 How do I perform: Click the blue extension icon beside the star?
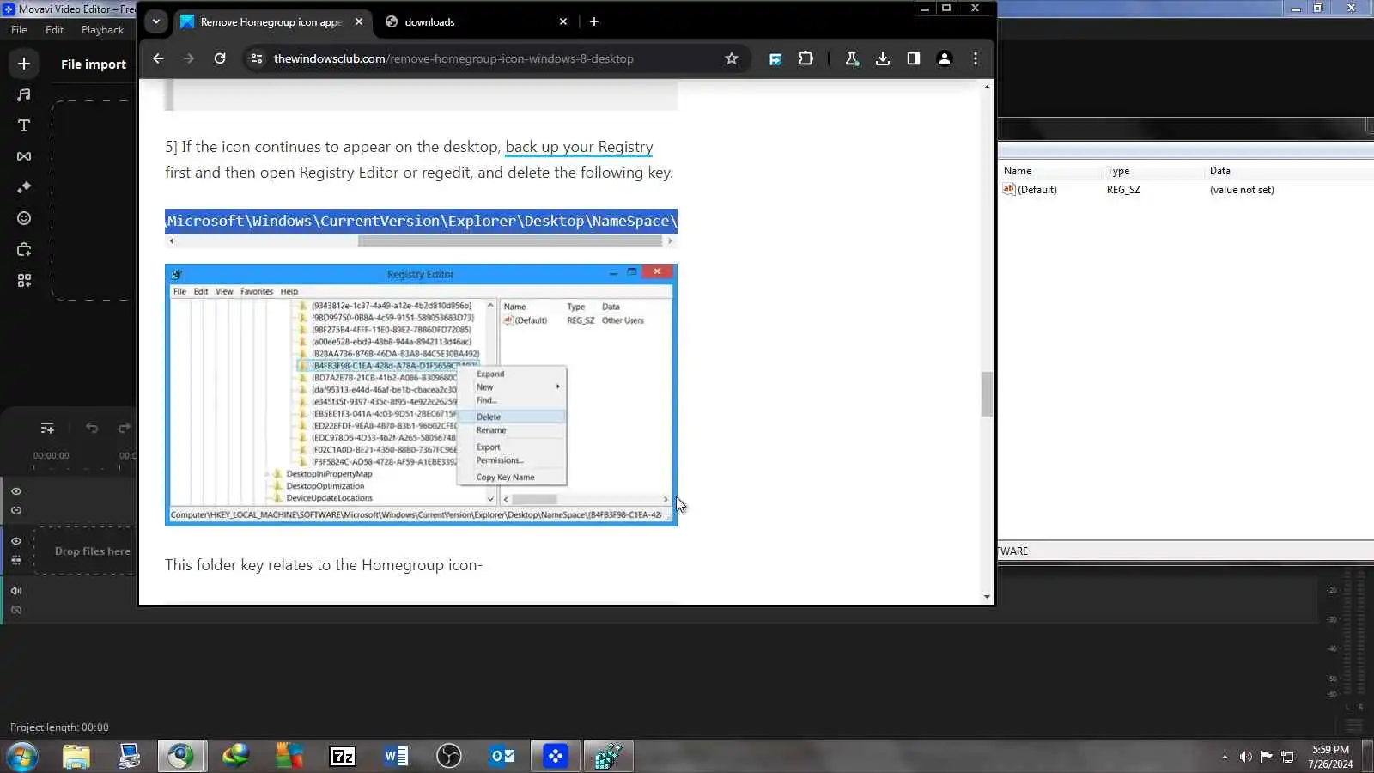point(775,58)
